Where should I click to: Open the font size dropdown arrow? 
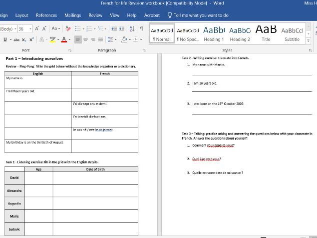point(30,29)
